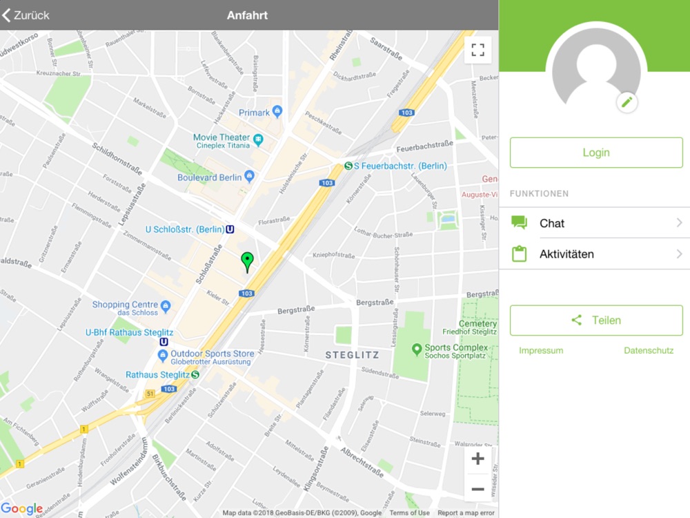
Task: Click the Sports Complex Sochos Sportplatz label
Action: 456,351
